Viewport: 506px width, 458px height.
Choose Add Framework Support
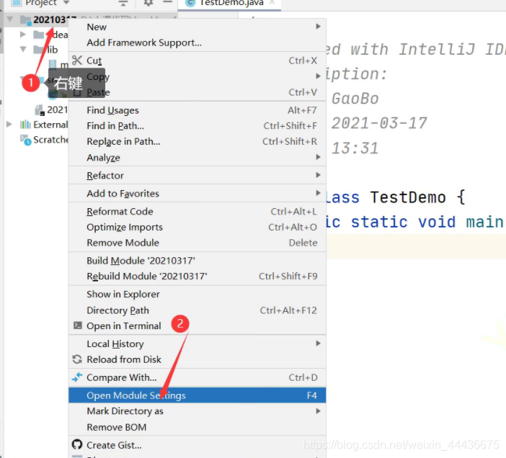click(197, 42)
